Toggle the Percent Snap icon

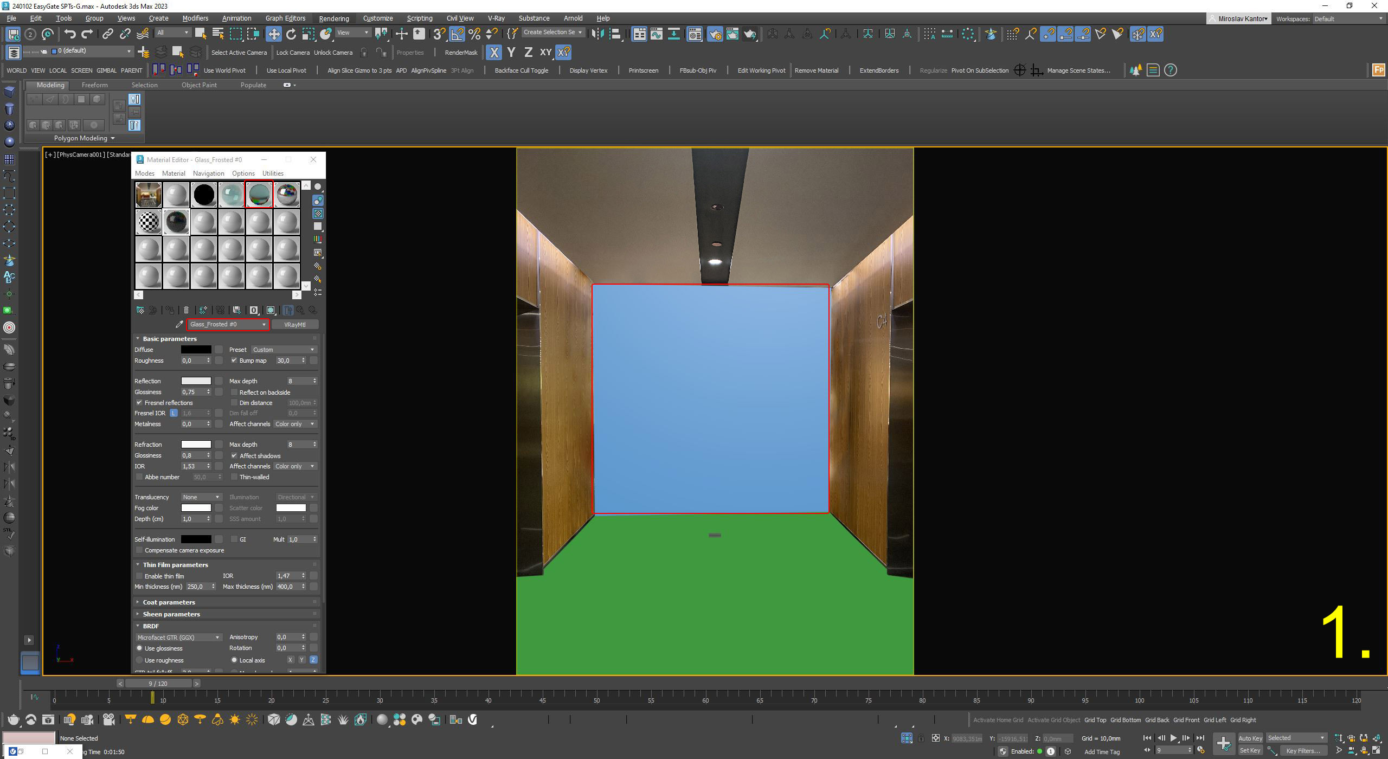point(474,34)
